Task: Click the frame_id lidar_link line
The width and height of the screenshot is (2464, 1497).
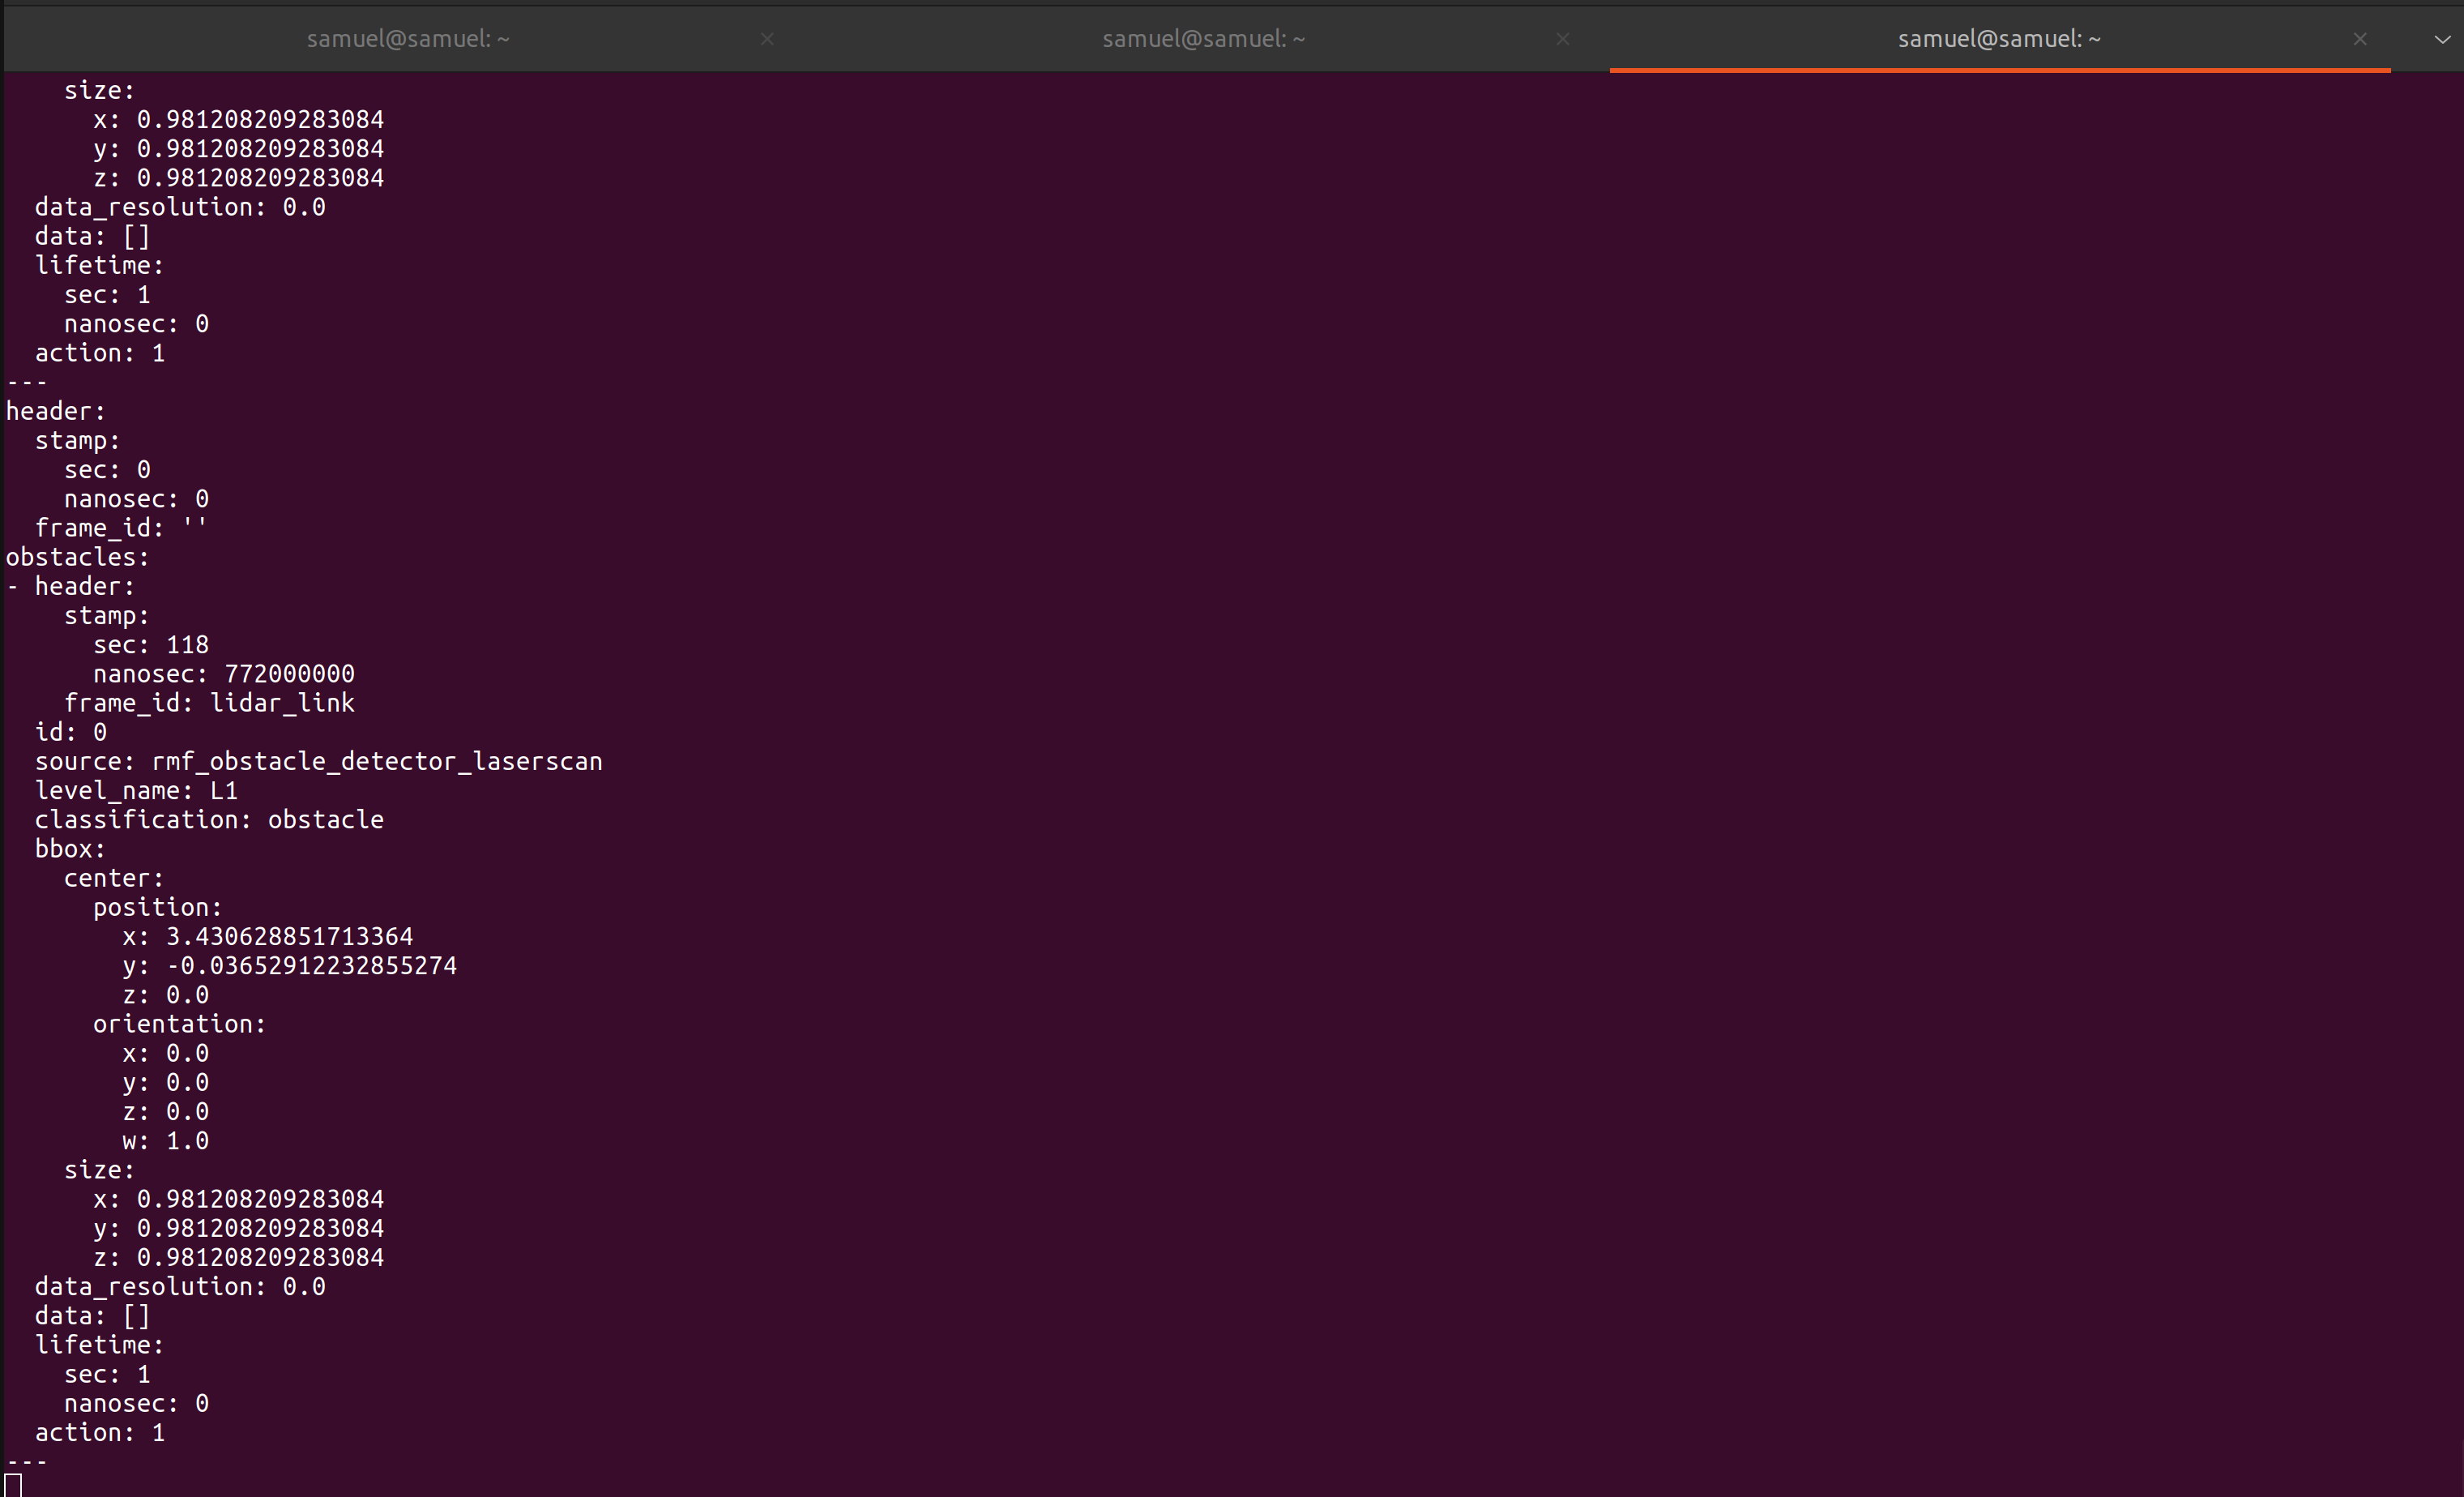Action: 209,703
